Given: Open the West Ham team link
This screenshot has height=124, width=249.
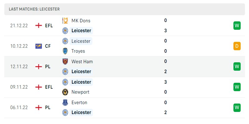Looking at the screenshot, I should [x=82, y=61].
